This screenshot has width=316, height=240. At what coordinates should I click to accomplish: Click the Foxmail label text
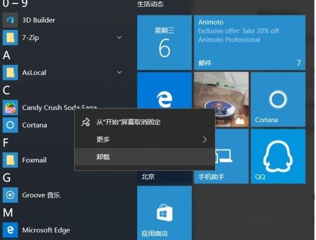tap(34, 160)
